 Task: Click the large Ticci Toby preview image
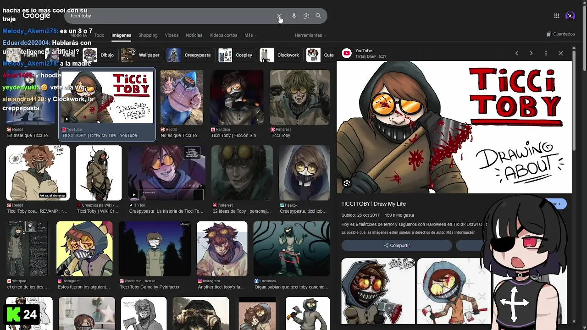(454, 127)
